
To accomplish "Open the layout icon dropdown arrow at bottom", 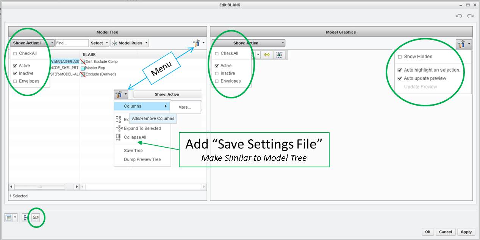I will [x=15, y=218].
